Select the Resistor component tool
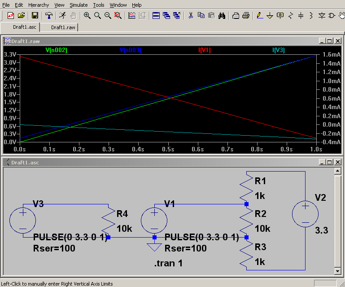Image resolution: width=345 pixels, height=287 pixels. tap(290, 16)
